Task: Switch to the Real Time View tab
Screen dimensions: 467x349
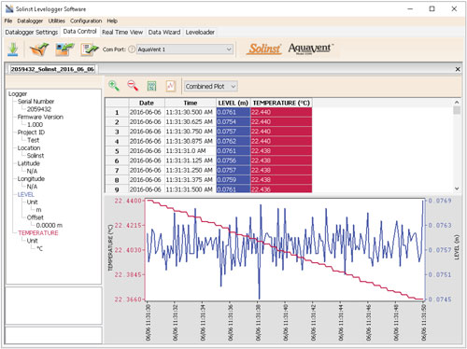Action: coord(122,32)
